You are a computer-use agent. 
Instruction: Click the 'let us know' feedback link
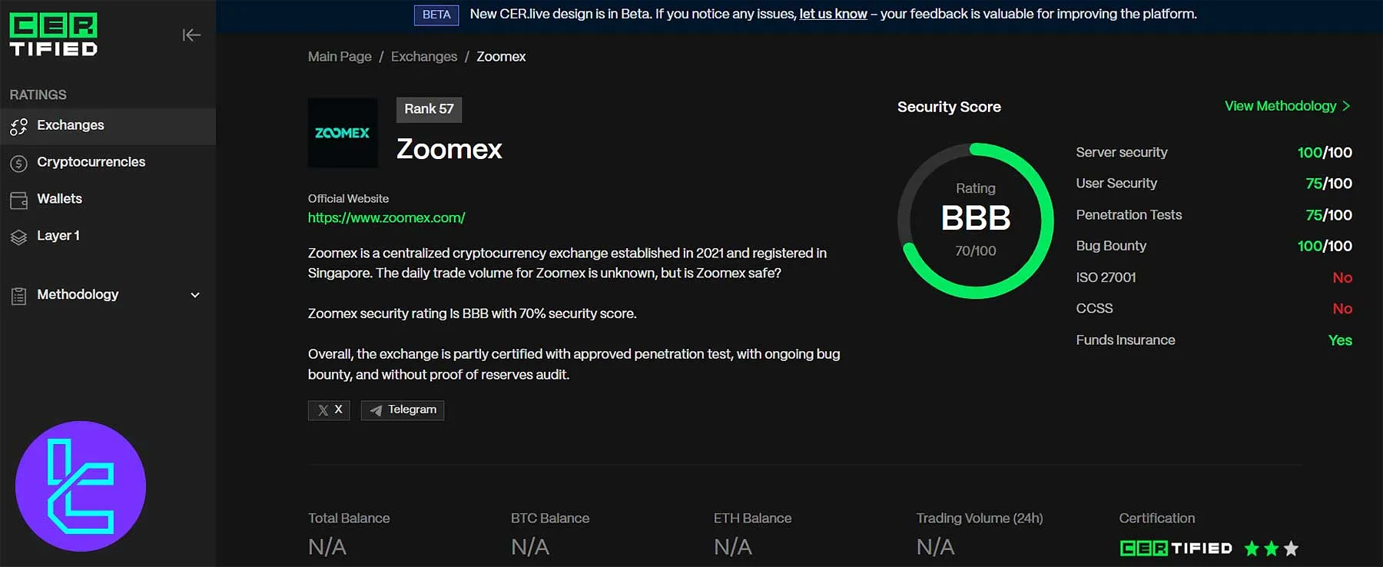tap(833, 14)
